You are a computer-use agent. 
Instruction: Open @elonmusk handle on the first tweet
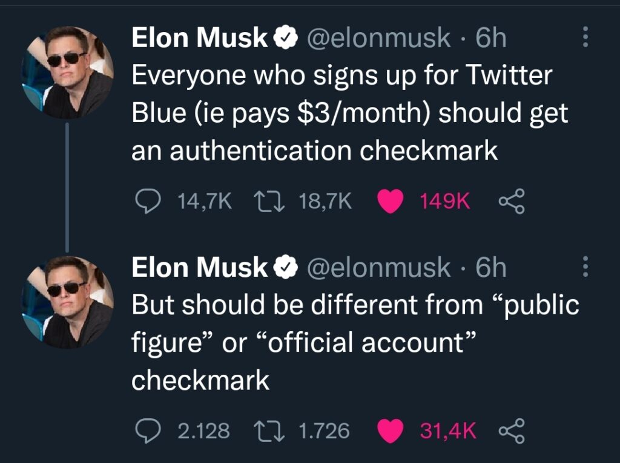378,38
